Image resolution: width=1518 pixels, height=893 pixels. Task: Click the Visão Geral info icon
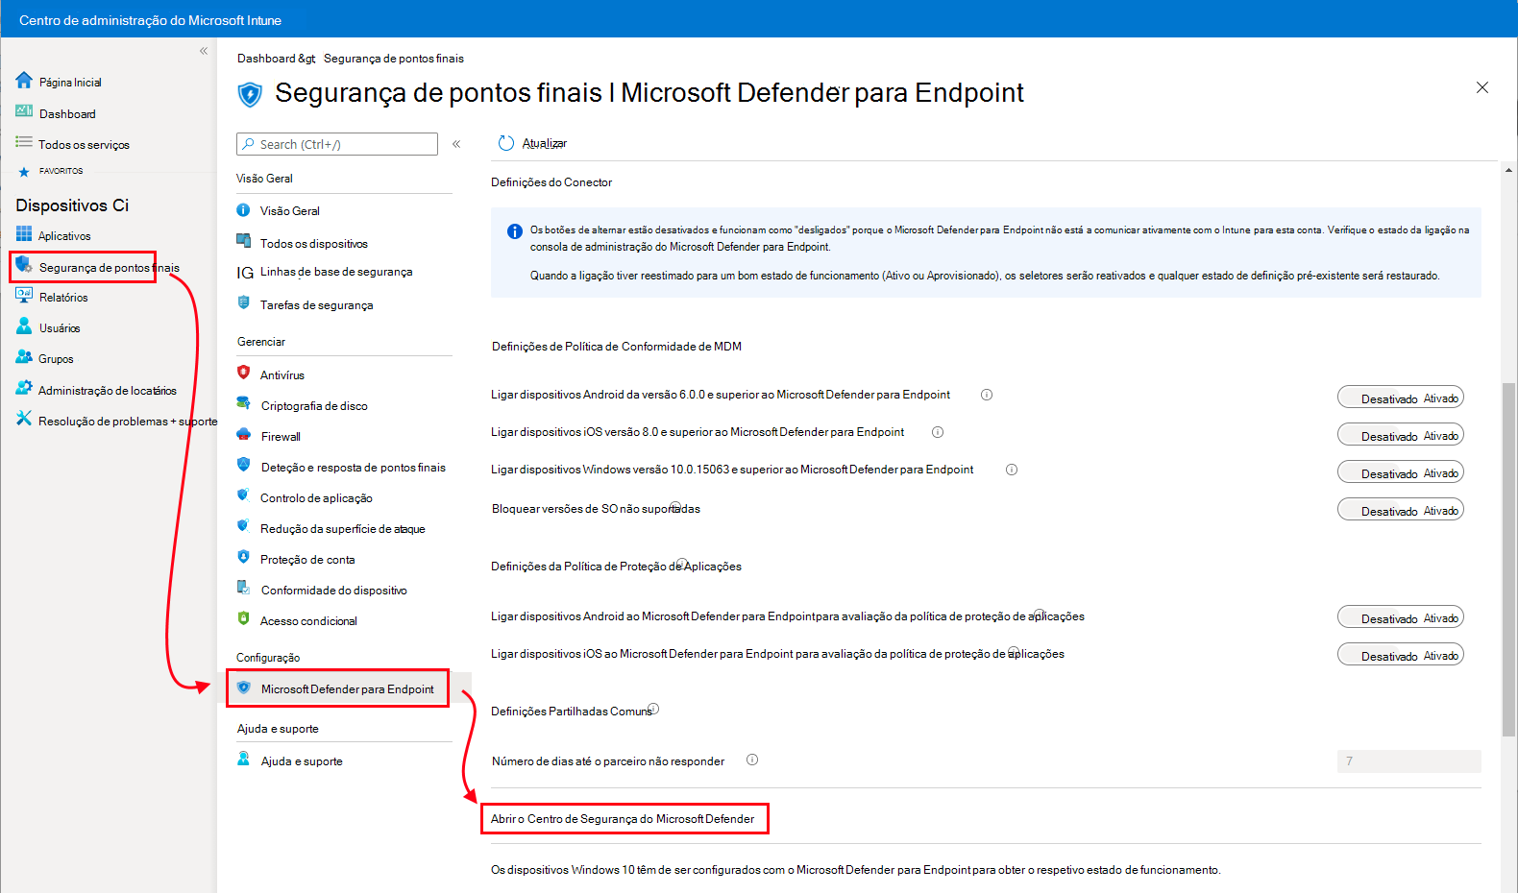(x=243, y=210)
